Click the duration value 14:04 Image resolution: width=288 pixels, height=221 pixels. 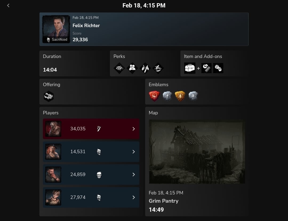(x=50, y=70)
